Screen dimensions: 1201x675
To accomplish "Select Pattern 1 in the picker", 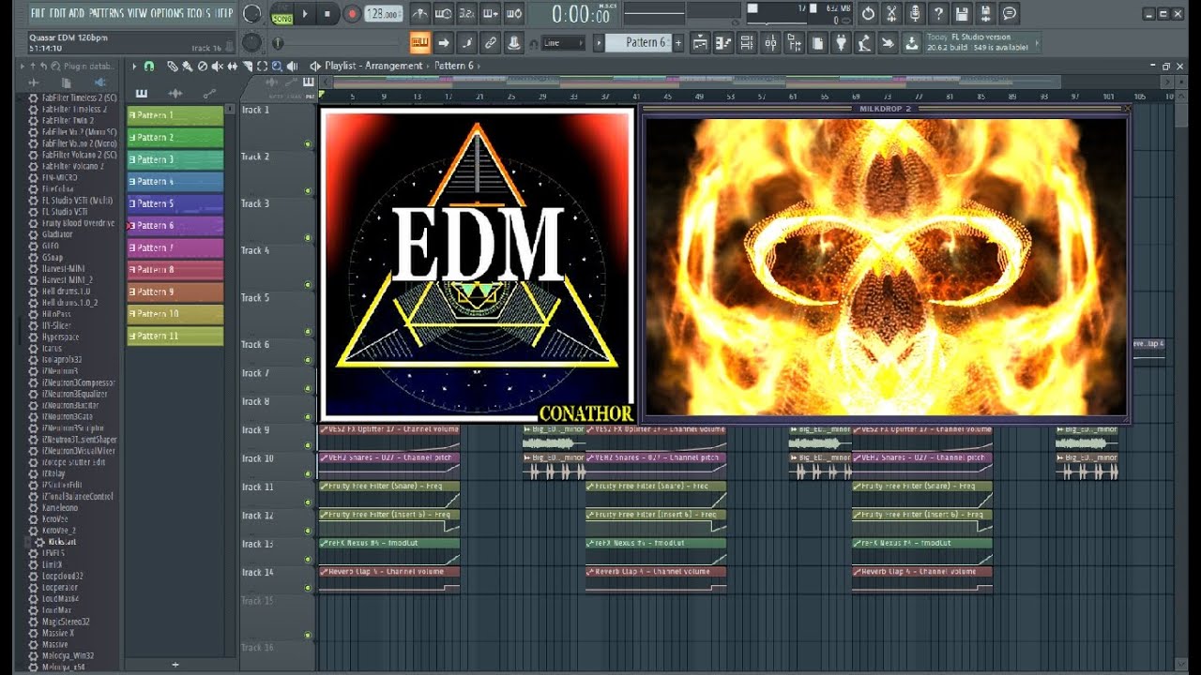I will pos(175,115).
